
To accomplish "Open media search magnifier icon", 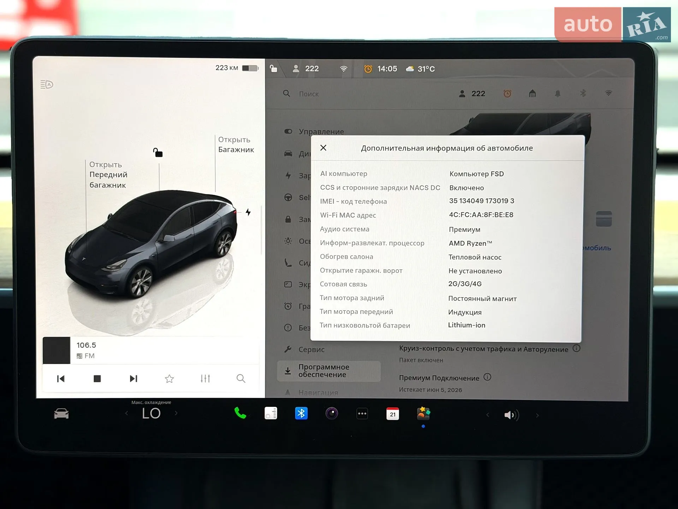I will (x=241, y=379).
